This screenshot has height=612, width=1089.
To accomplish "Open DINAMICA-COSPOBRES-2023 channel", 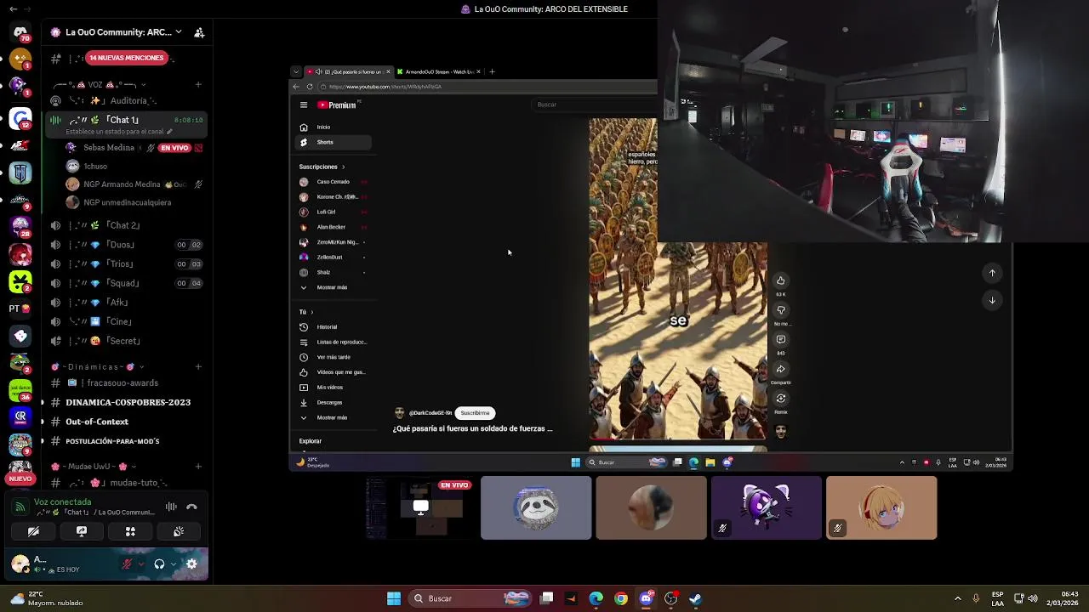I will pyautogui.click(x=128, y=402).
